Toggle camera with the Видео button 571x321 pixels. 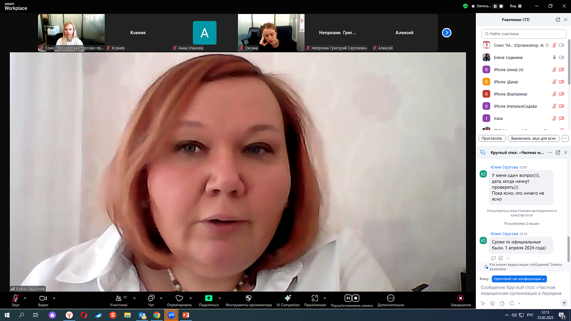tap(43, 299)
